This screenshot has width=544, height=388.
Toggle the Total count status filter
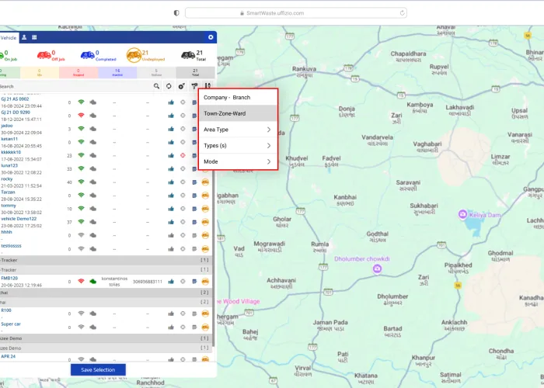pyautogui.click(x=196, y=73)
